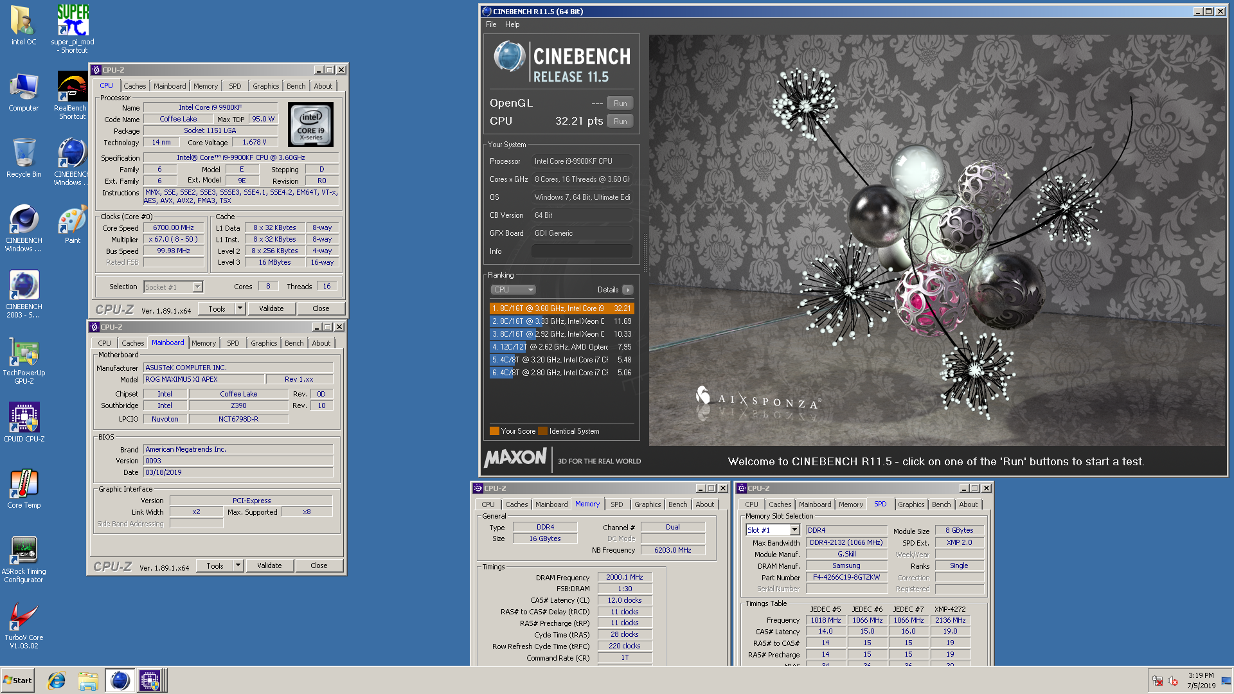Click Show Desktop icon at tray end
1234x694 pixels.
(1226, 681)
